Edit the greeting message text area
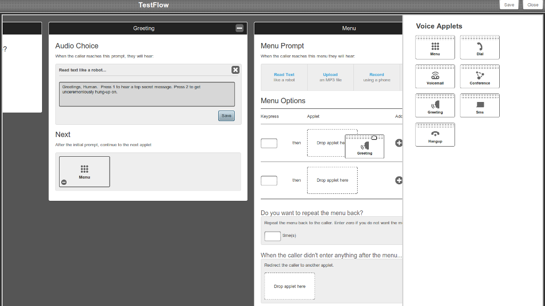545x306 pixels. 147,94
